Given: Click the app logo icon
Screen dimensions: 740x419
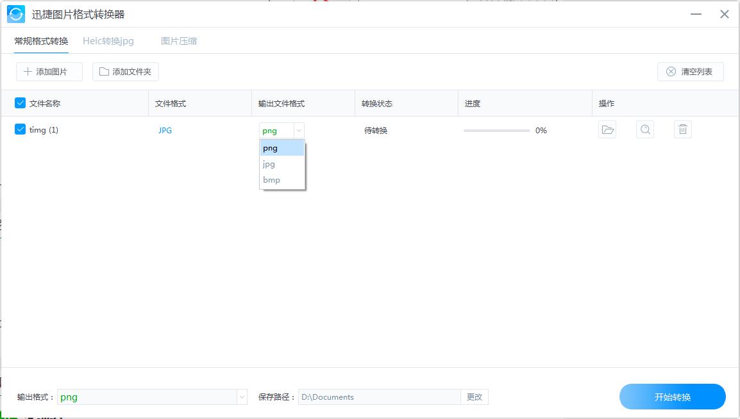Looking at the screenshot, I should pyautogui.click(x=15, y=13).
